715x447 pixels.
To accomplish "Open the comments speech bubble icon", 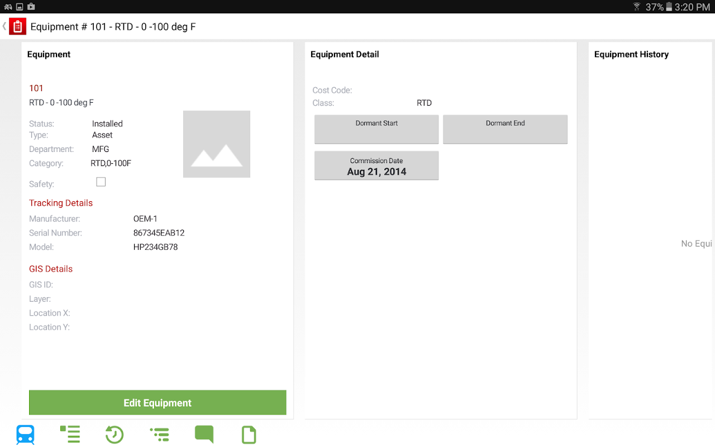I will (x=204, y=434).
